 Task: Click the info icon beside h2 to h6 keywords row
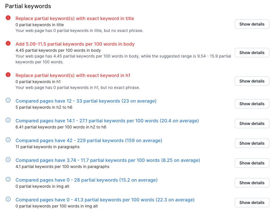pyautogui.click(x=8, y=100)
